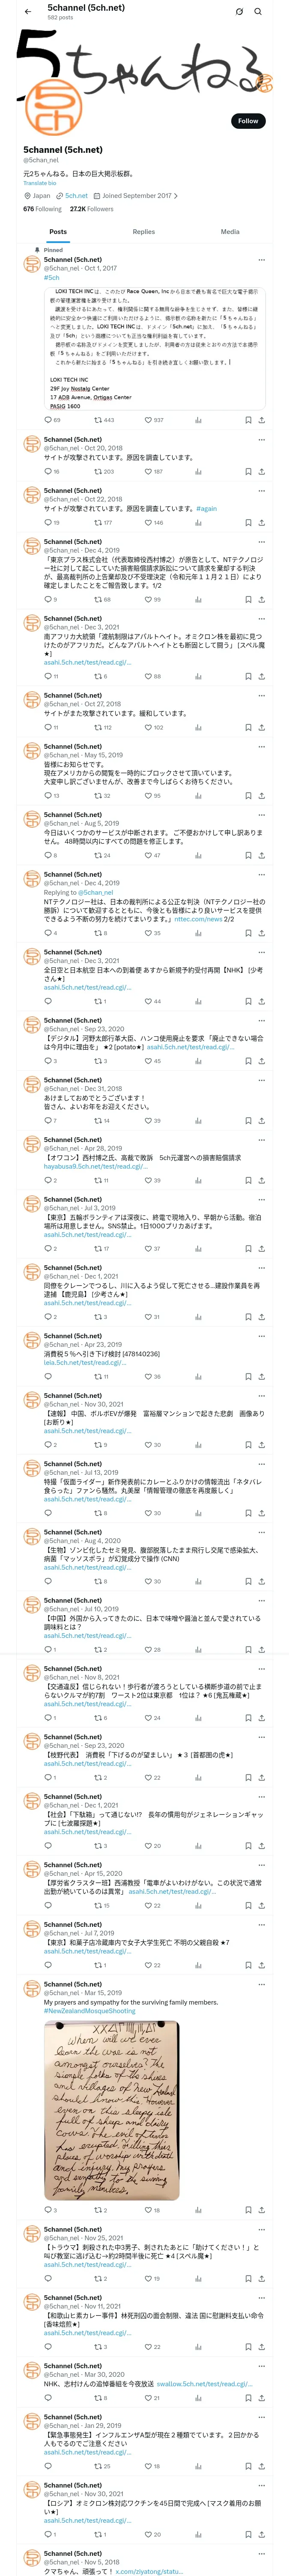Open 27.2K Followers list
The width and height of the screenshot is (289, 2576).
[91, 209]
